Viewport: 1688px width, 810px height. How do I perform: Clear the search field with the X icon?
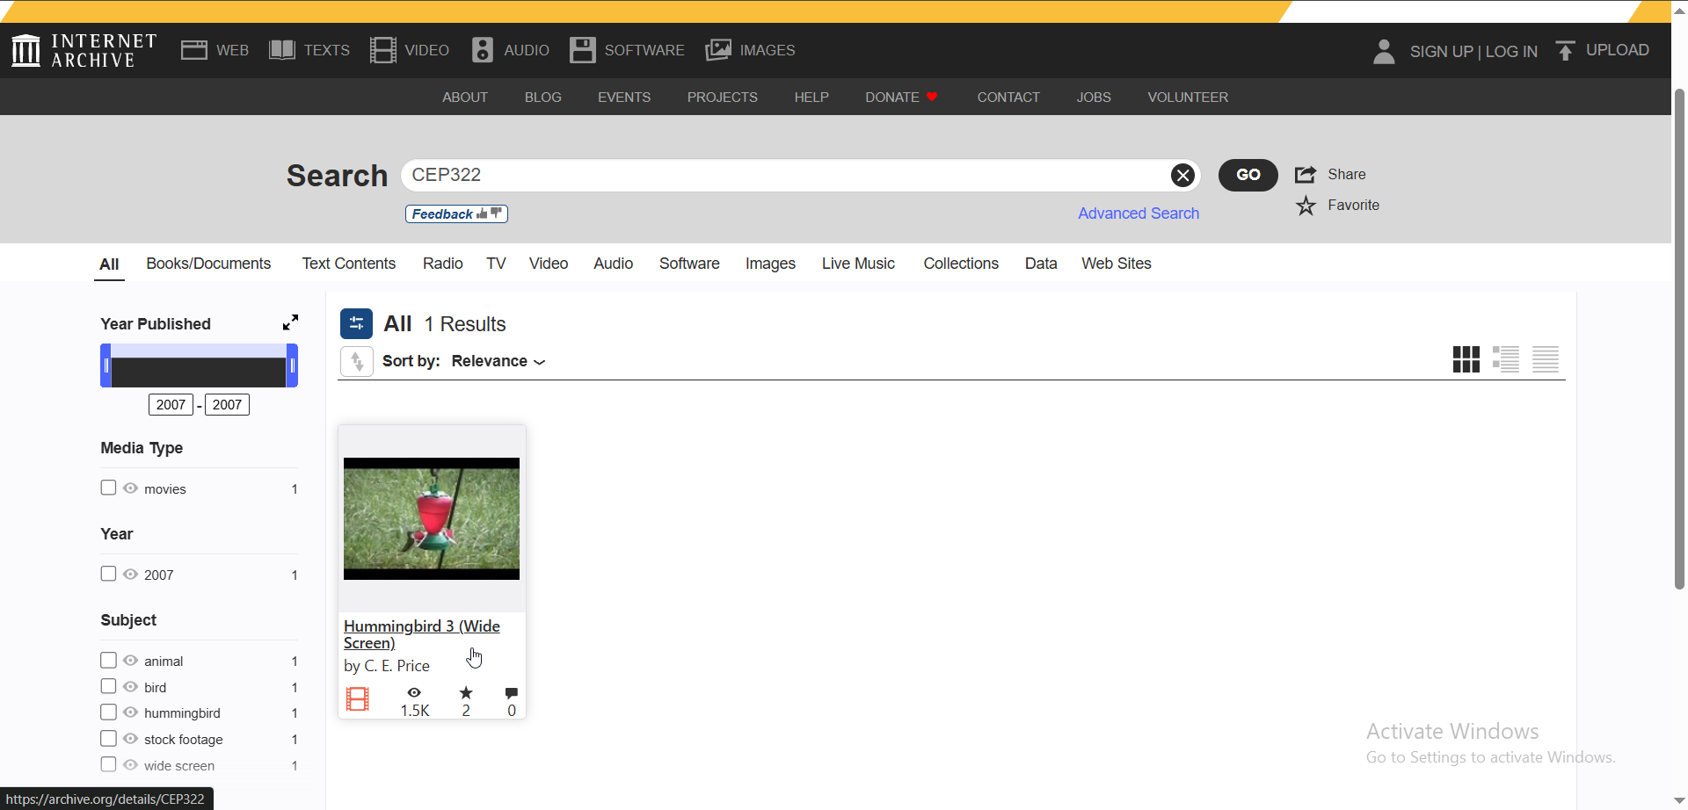pos(1182,176)
